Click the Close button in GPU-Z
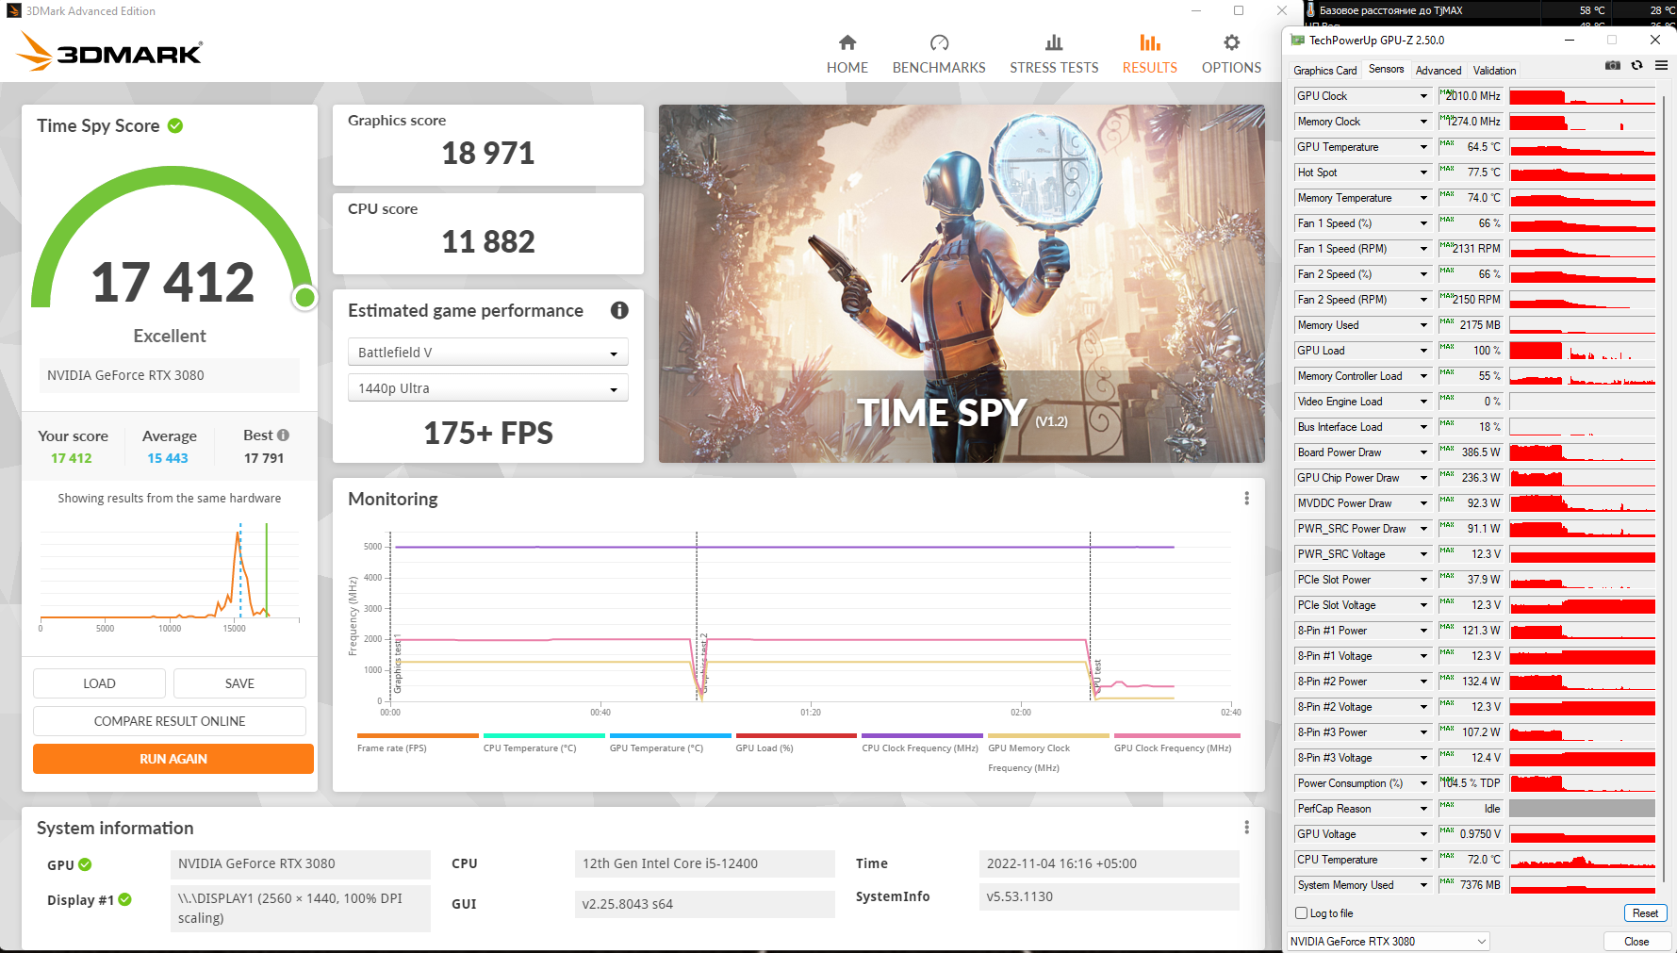 [1636, 942]
